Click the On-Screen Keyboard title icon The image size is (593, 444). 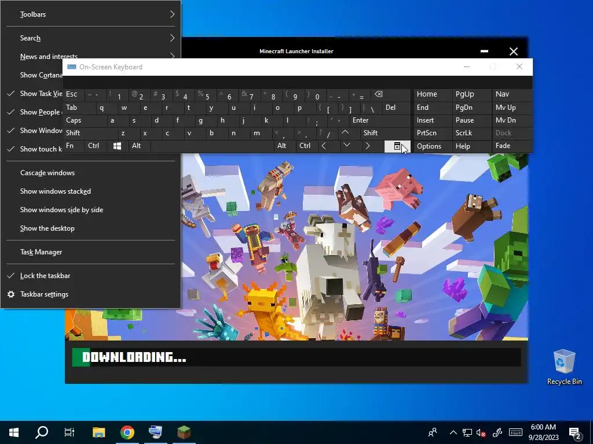tap(72, 67)
